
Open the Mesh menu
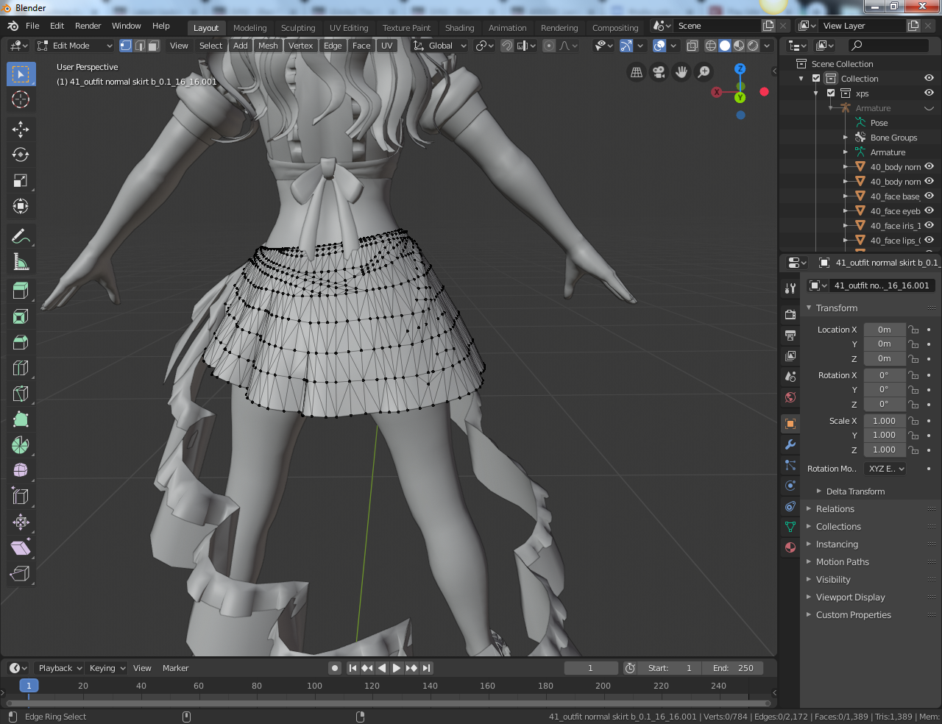268,46
